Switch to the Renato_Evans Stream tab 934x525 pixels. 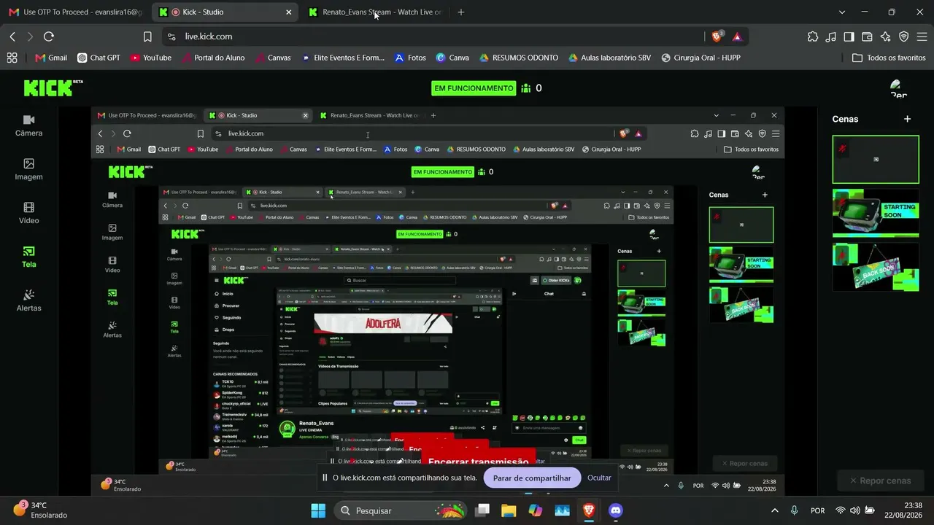pos(376,12)
